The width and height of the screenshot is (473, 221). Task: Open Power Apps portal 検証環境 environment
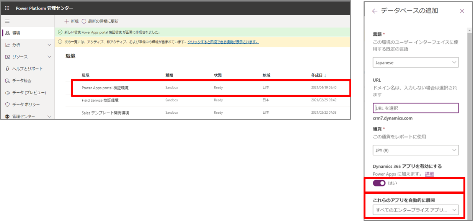[x=105, y=88]
